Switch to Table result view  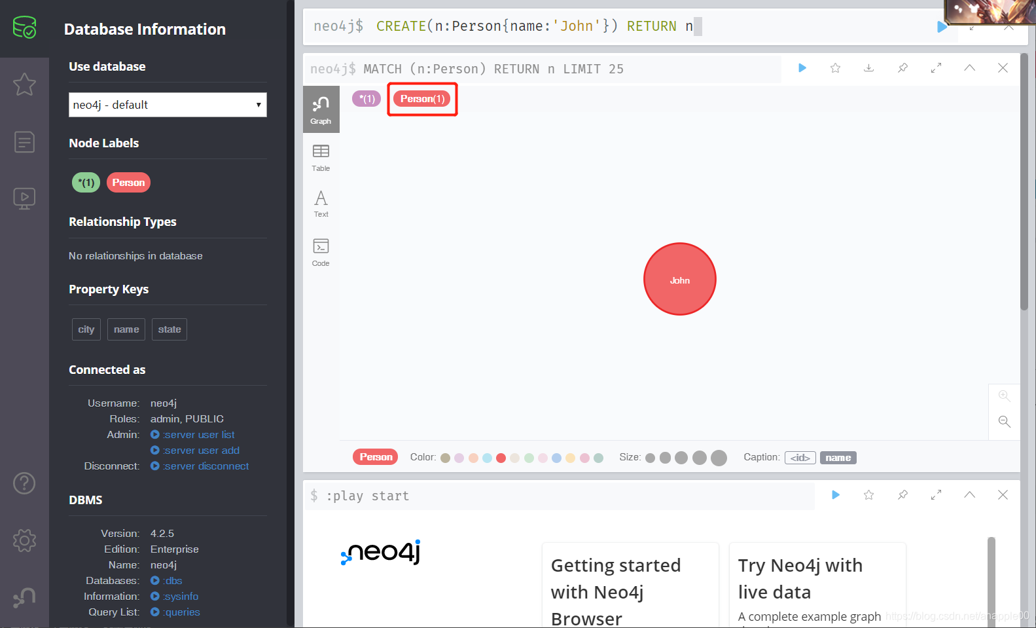(x=321, y=158)
